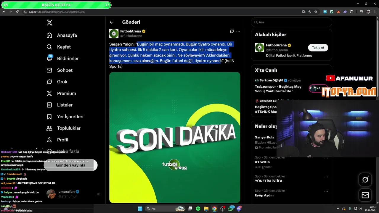Viewport: 379px width, 213px height.
Task: Open the @futbolarena handle link on post
Action: point(131,36)
